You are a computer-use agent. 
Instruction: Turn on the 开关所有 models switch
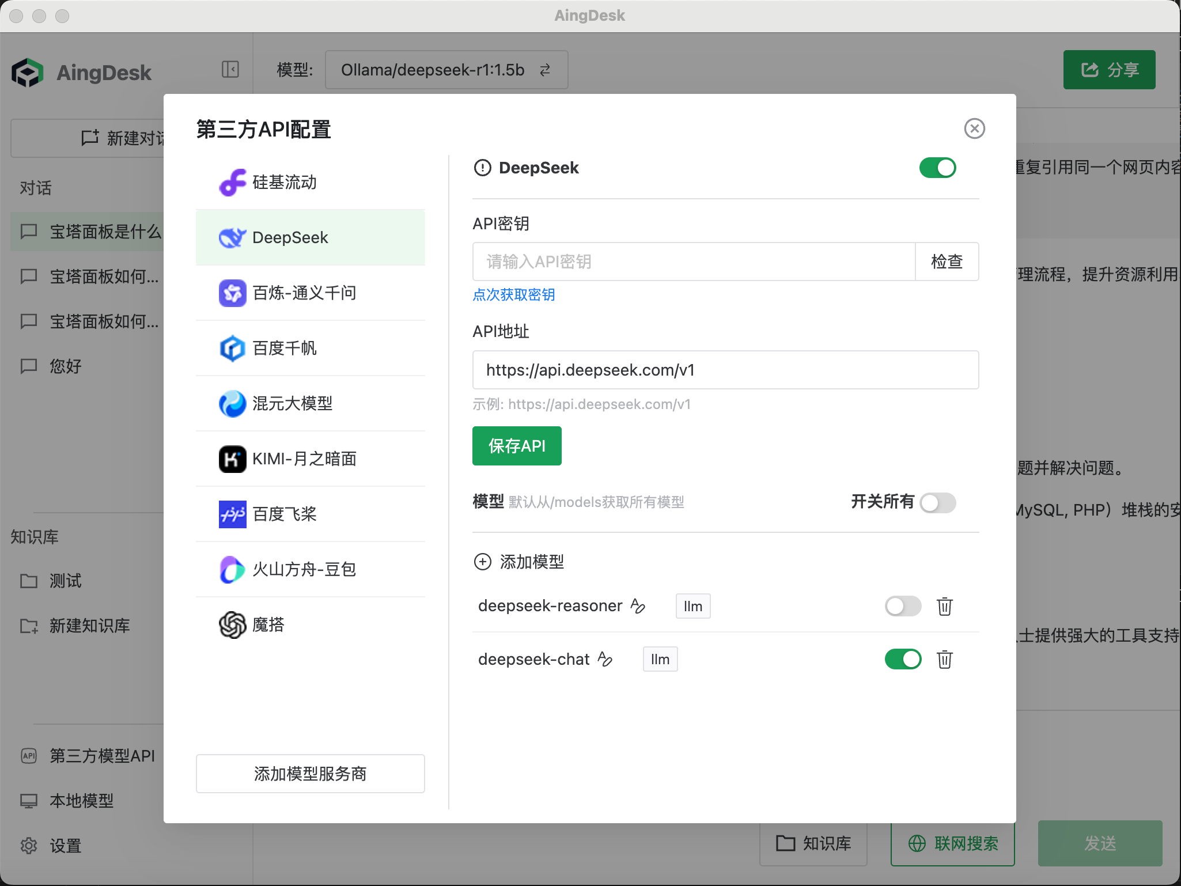click(937, 502)
